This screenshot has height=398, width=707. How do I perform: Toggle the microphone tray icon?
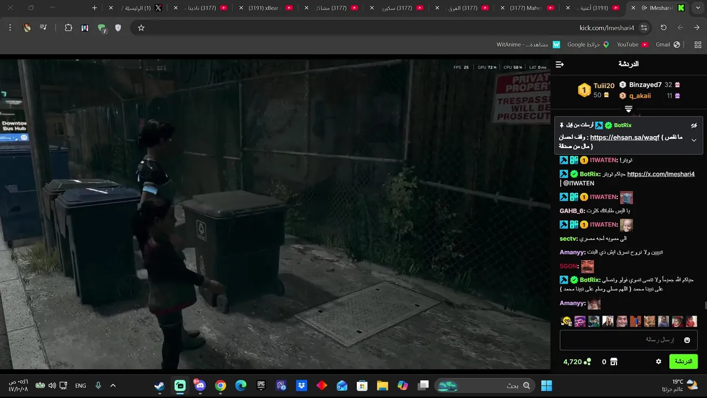(x=98, y=385)
